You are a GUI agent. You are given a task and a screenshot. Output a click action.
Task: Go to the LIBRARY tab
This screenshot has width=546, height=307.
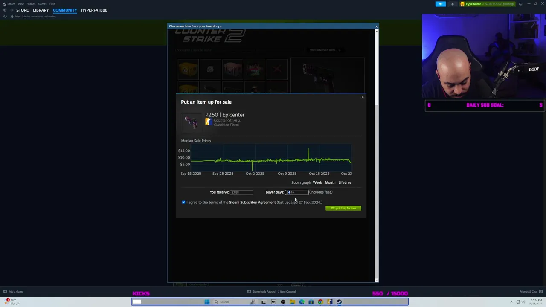click(41, 10)
